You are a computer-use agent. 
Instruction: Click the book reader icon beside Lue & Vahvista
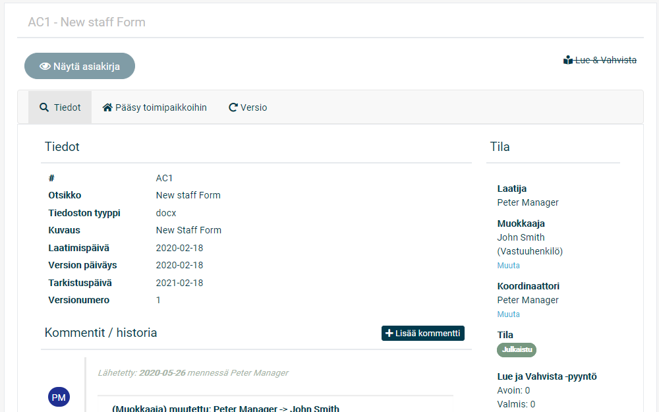click(568, 60)
